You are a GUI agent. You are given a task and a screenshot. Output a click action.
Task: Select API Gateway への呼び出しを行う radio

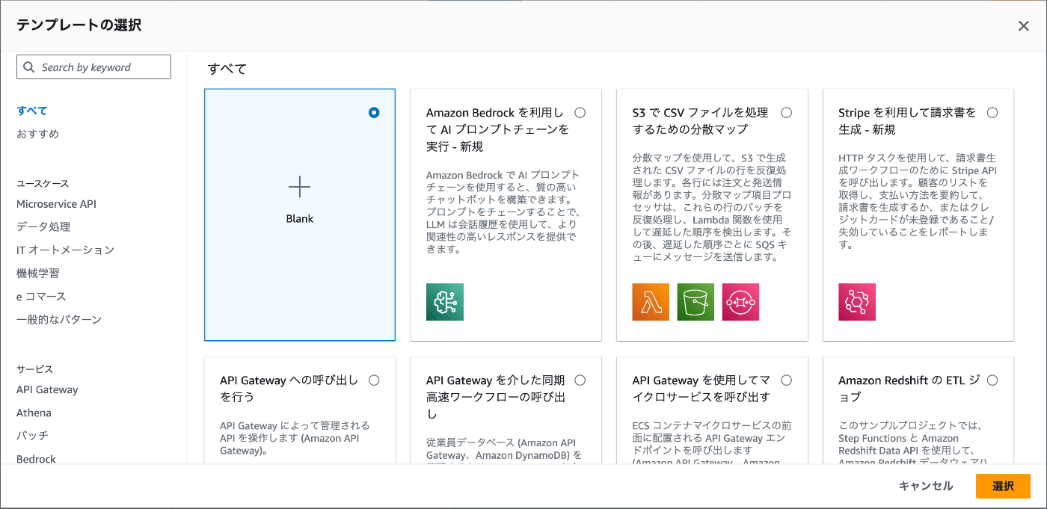click(x=374, y=380)
